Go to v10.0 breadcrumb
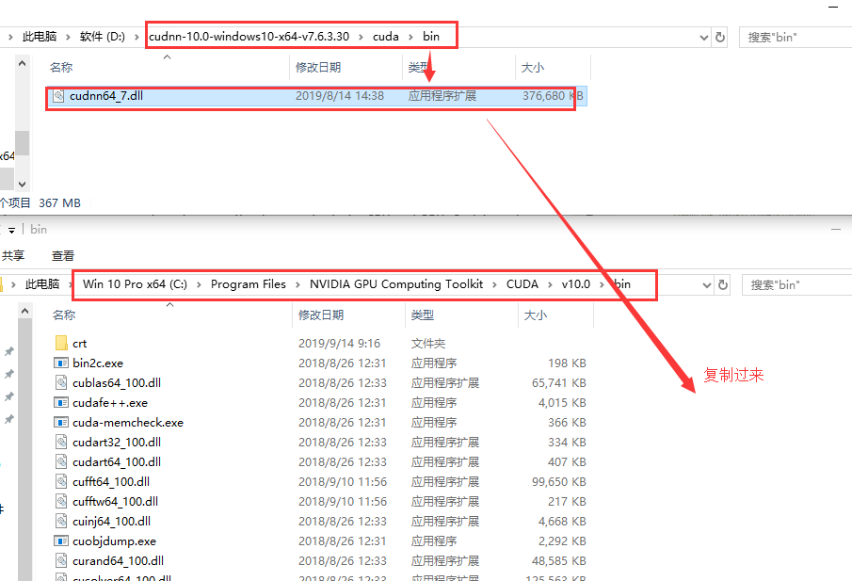852x581 pixels. pyautogui.click(x=576, y=284)
